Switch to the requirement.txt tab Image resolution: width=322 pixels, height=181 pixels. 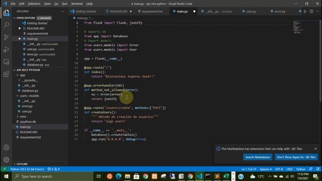pyautogui.click(x=152, y=11)
